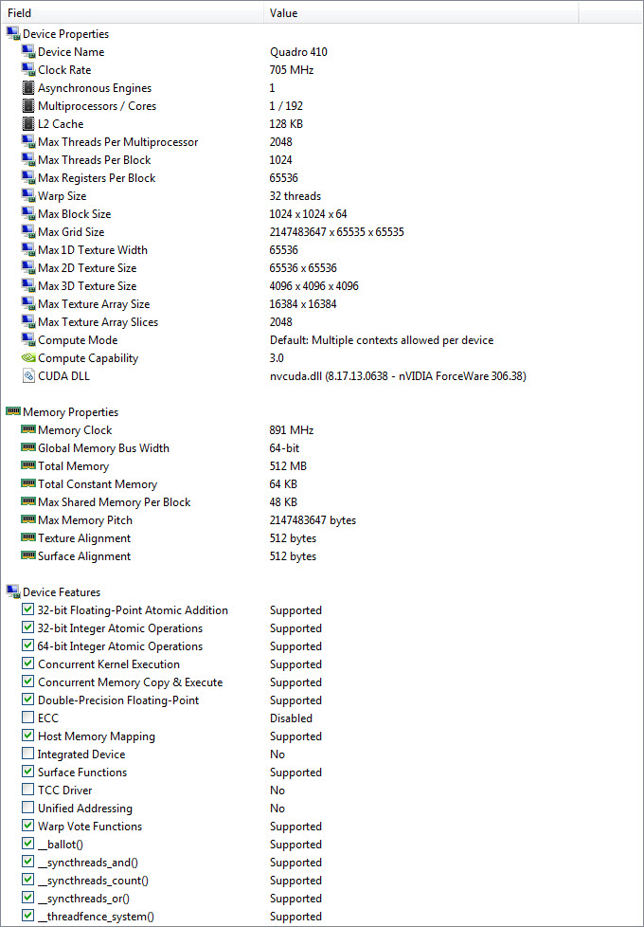Click the Device Features group icon

13,591
